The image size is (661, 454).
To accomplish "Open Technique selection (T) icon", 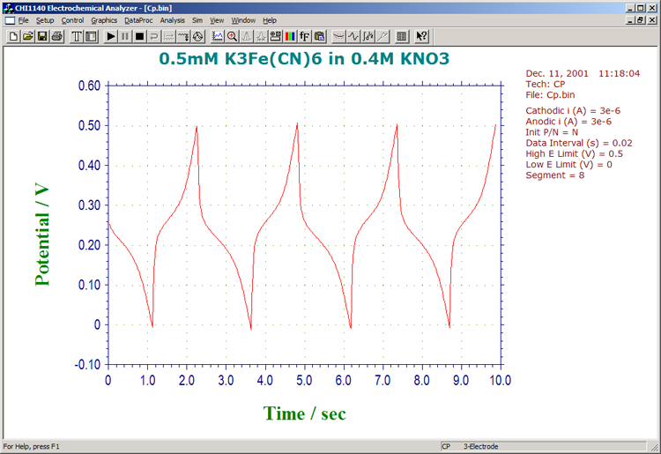I will pos(77,36).
